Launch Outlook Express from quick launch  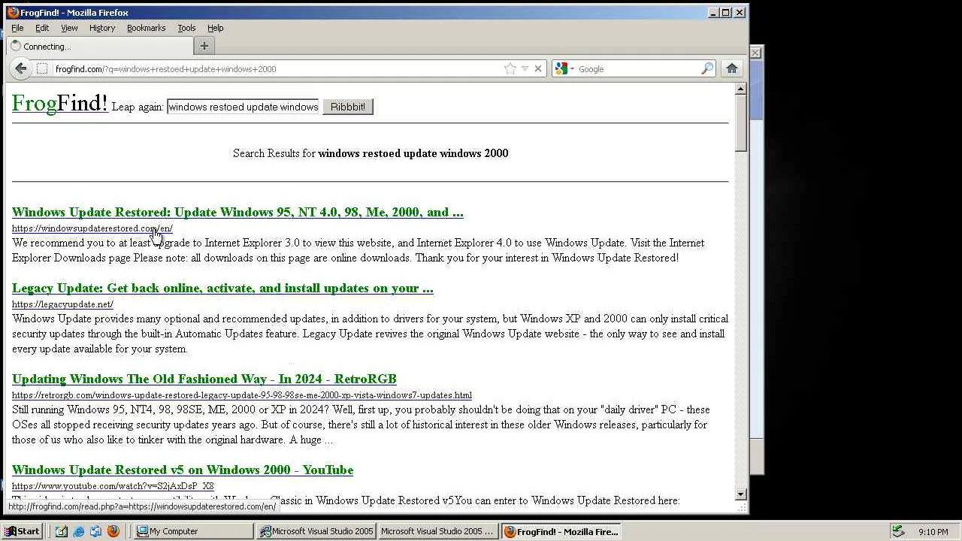tap(95, 531)
